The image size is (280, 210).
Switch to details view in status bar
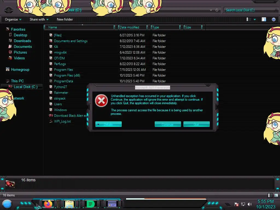tap(270, 195)
